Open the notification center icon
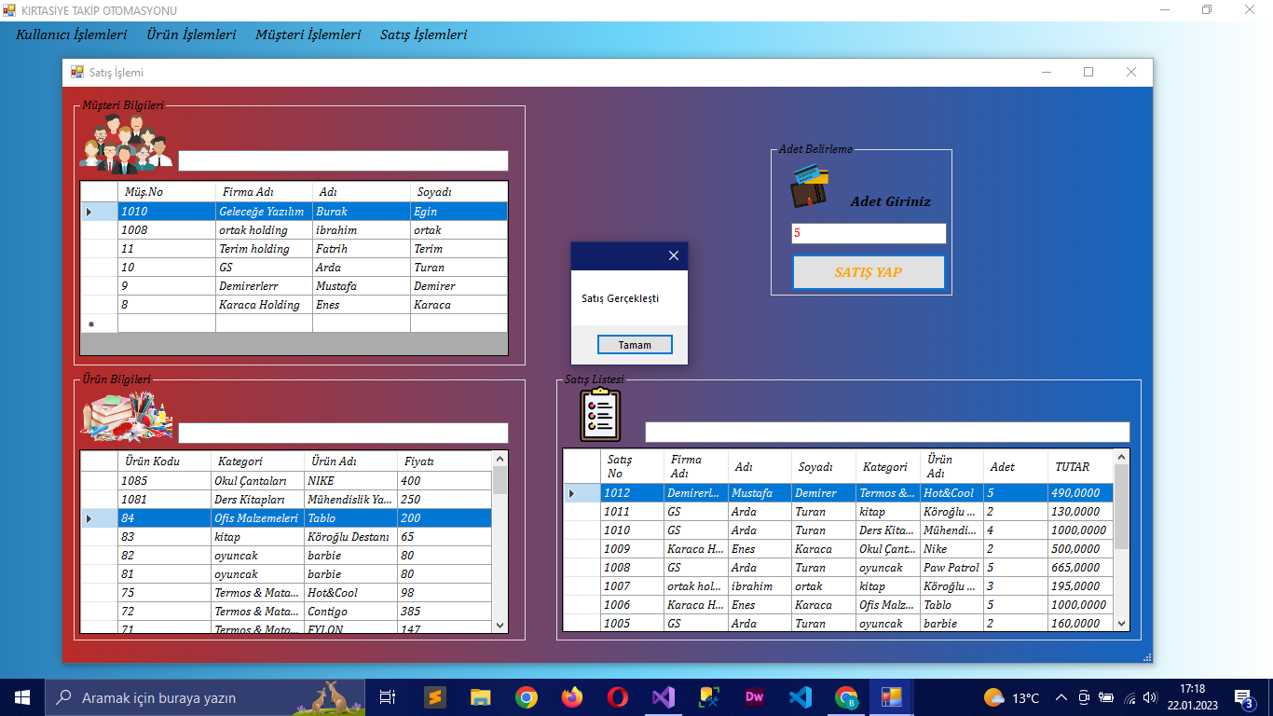 pos(1243,697)
